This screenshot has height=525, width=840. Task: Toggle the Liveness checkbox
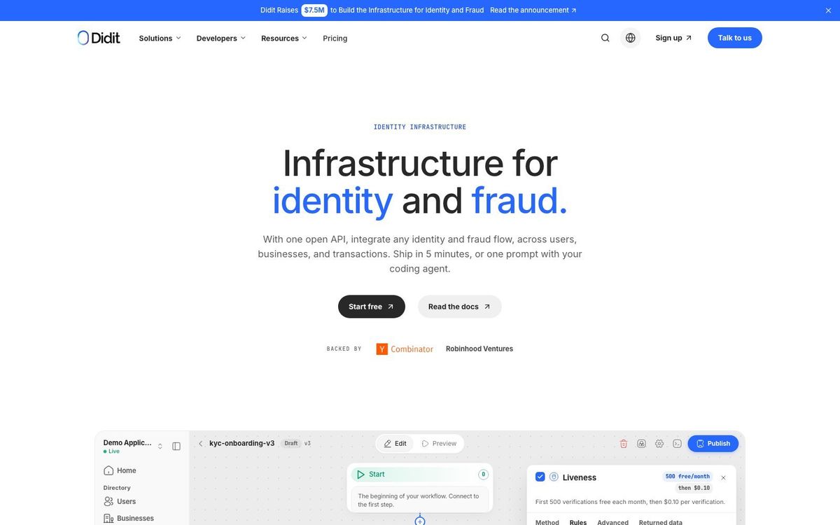click(x=540, y=477)
